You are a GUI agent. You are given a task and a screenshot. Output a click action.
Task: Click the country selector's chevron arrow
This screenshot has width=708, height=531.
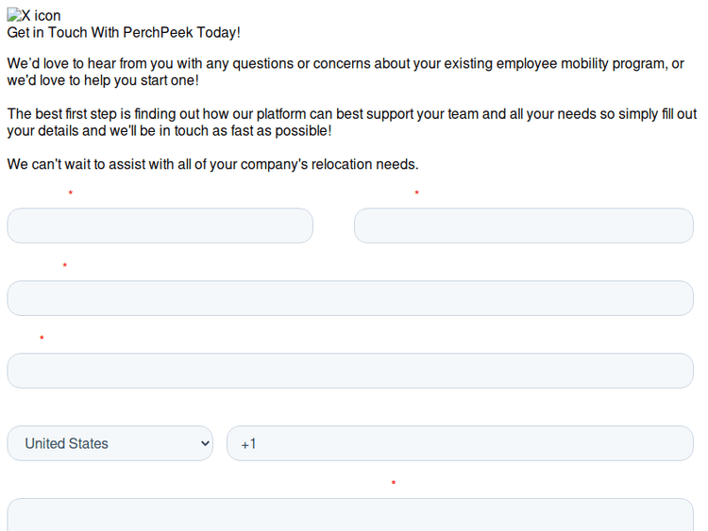tap(206, 443)
